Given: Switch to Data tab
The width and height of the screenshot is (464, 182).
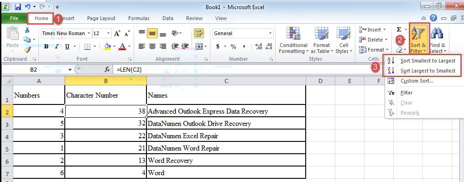Looking at the screenshot, I should pos(168,18).
